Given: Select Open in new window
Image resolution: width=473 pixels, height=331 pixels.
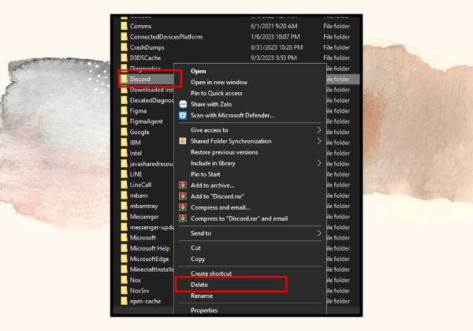Looking at the screenshot, I should pos(219,82).
